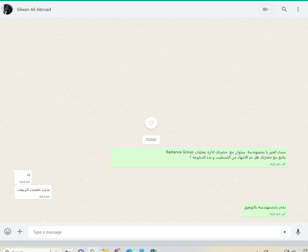The height and width of the screenshot is (252, 308).
Task: Select sent message "تمام يابشمهندسة بالتوفيق"
Action: pyautogui.click(x=265, y=210)
